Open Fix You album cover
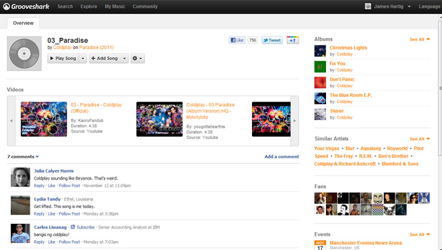The height and width of the screenshot is (250, 442). click(320, 67)
